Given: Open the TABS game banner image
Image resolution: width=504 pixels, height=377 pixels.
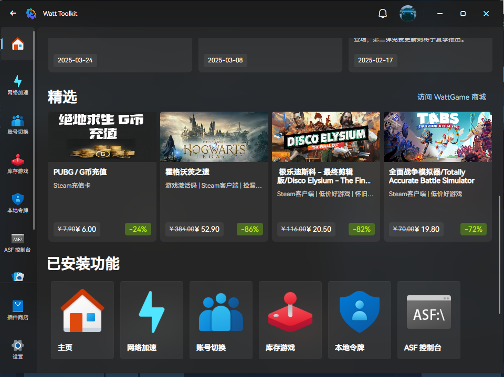Looking at the screenshot, I should pos(438,137).
